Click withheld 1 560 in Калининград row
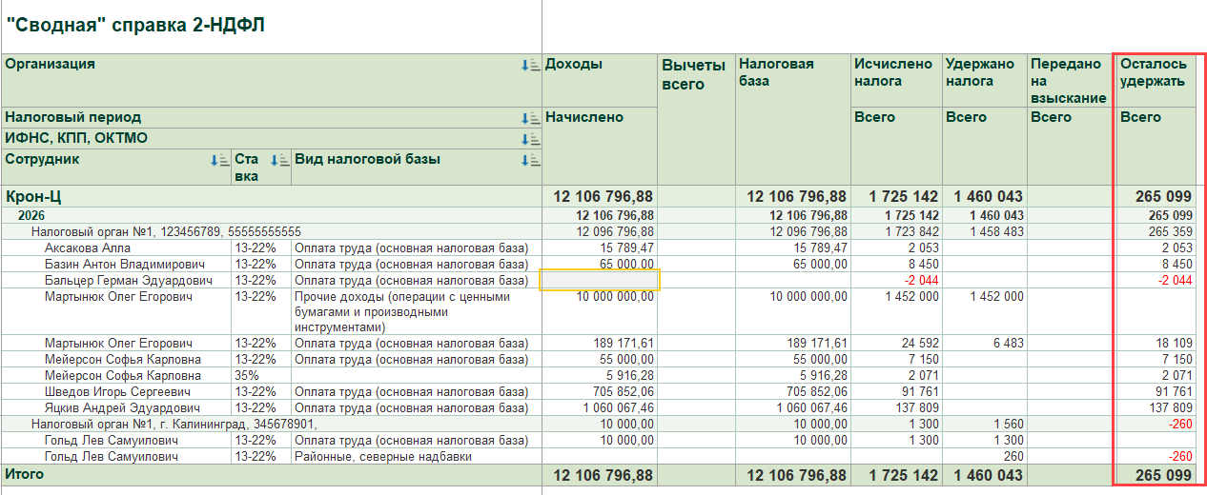 (1008, 424)
